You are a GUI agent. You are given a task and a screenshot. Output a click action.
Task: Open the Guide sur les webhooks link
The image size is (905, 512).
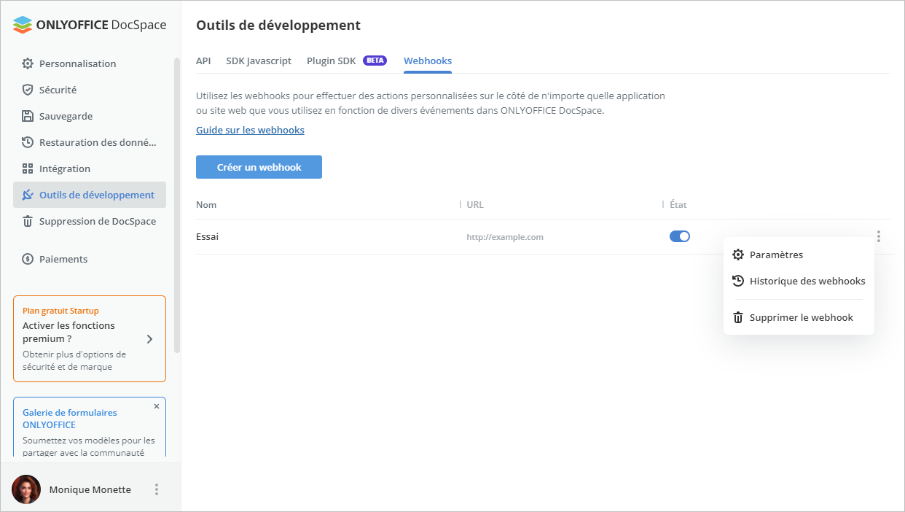click(x=250, y=130)
